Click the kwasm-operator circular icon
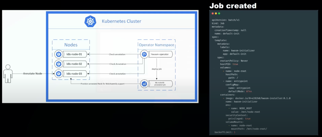This screenshot has width=322, height=137. coord(144,54)
